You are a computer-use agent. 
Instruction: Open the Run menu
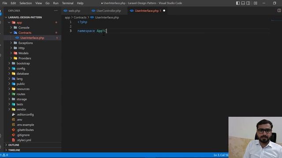pos(56,3)
